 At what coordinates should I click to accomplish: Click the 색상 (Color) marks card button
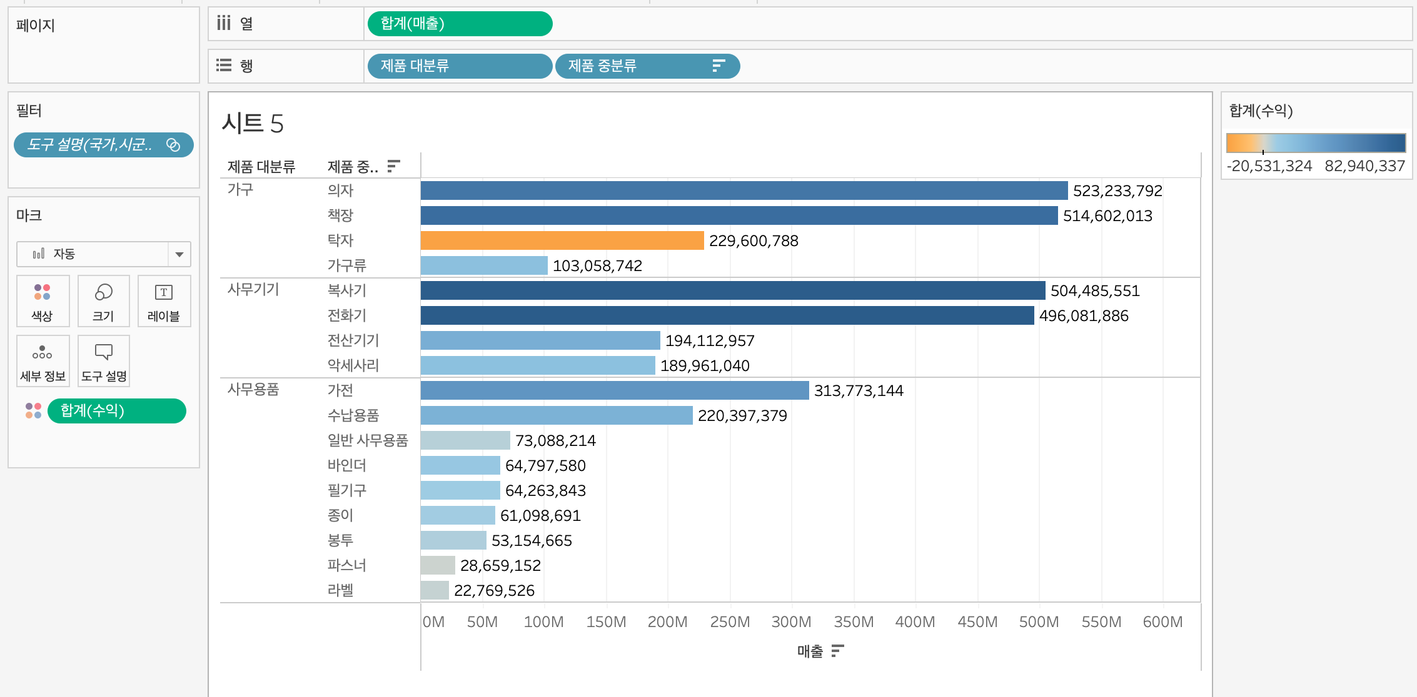tap(43, 301)
